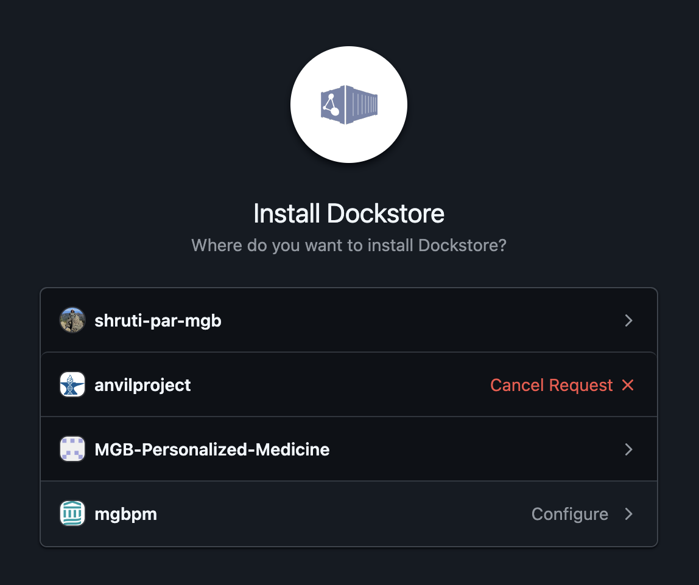
Task: Open shruti-par-mgb using its chevron arrow
Action: tap(629, 320)
